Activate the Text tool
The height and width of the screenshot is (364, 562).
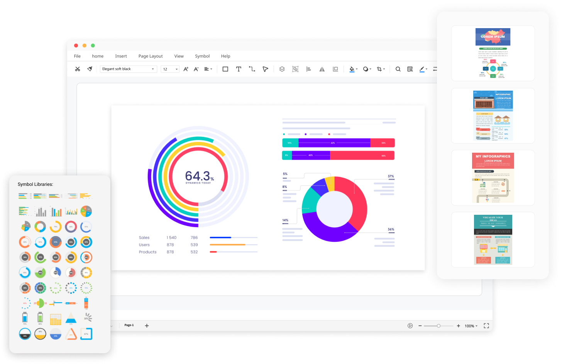(239, 69)
